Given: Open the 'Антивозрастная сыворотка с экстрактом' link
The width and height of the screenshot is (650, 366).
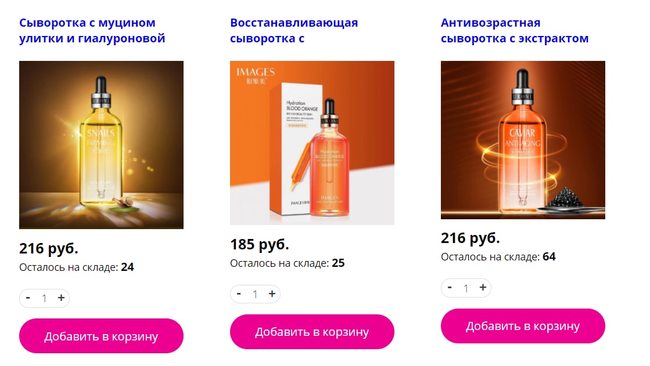Looking at the screenshot, I should [515, 31].
